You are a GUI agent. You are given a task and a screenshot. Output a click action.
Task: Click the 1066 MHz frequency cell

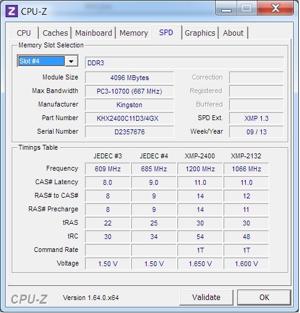246,169
